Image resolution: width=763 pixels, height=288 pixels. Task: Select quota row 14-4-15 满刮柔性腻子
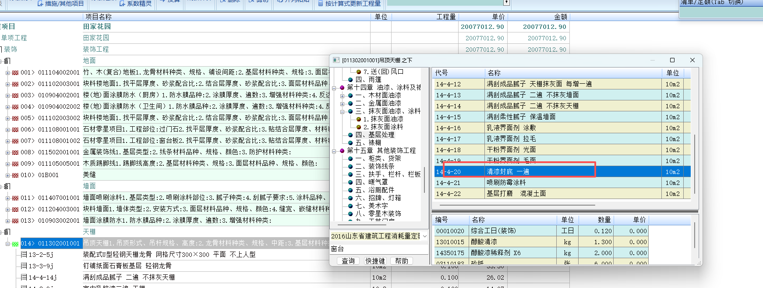[562, 117]
